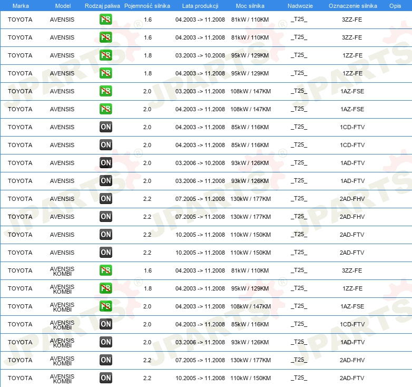
Task: Click the Rodzaj paliwa column header
Action: click(x=102, y=6)
